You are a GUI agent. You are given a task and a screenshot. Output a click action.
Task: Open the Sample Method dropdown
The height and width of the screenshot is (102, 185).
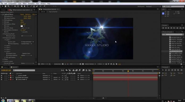[x=26, y=55]
